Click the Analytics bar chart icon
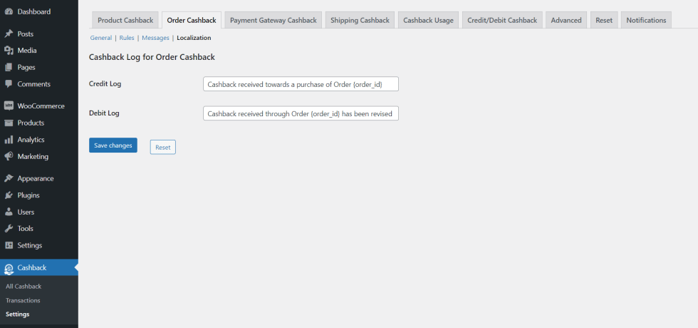The height and width of the screenshot is (328, 698). coord(9,140)
